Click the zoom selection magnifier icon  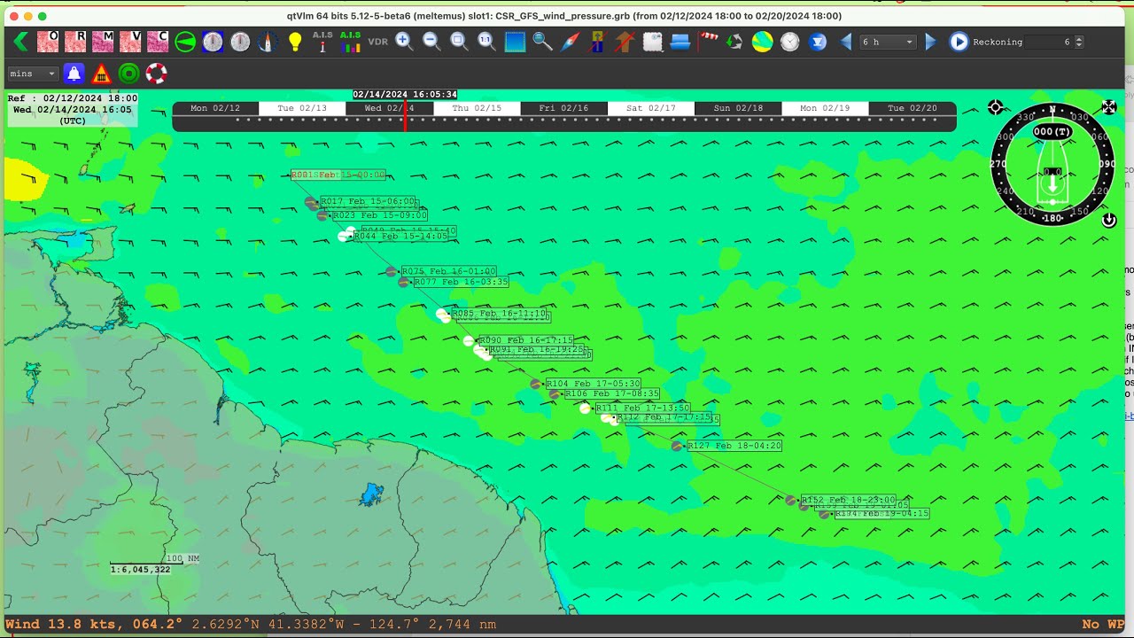tap(459, 42)
